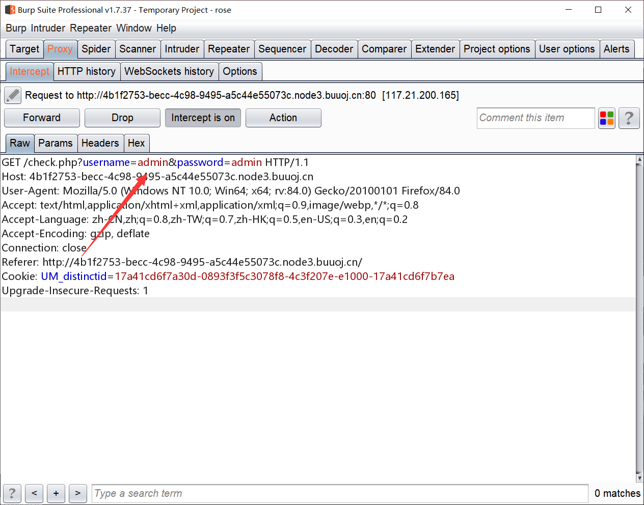The image size is (644, 505).
Task: Switch to the Alerts tab
Action: pyautogui.click(x=616, y=49)
